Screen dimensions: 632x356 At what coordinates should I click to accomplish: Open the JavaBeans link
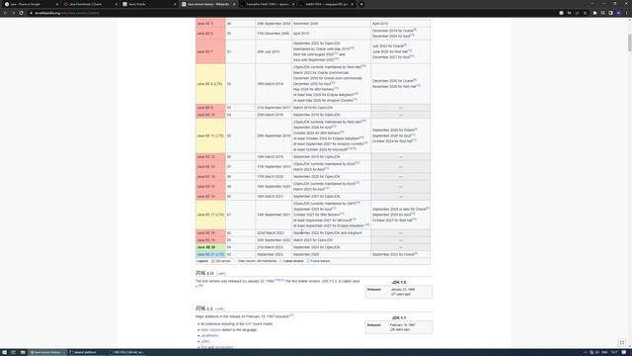(x=209, y=335)
